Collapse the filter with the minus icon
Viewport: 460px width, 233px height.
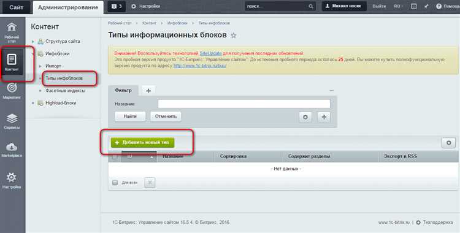coord(331,91)
